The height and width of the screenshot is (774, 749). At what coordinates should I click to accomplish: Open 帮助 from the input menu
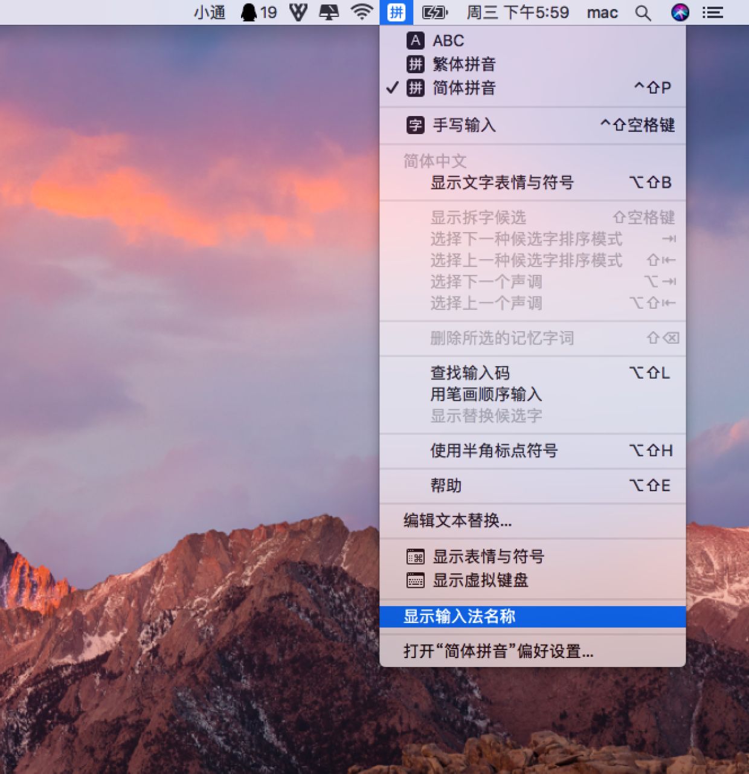pos(533,485)
